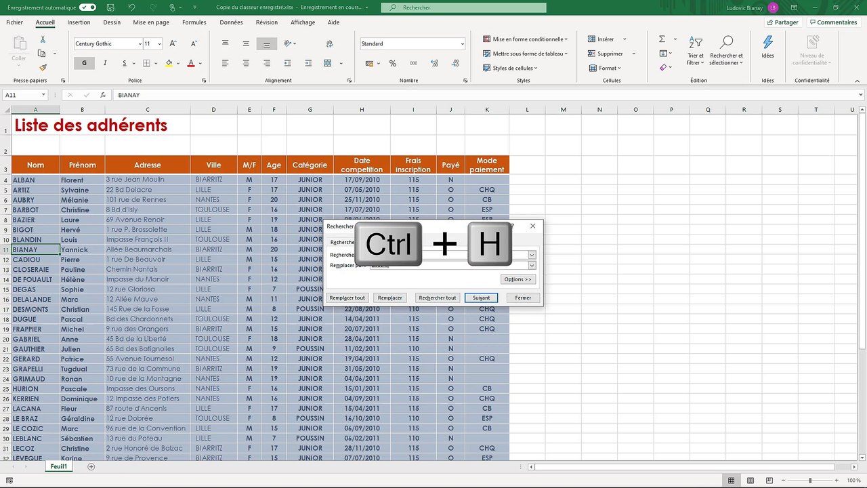Click the Commentaires button
This screenshot has width=867, height=488.
(x=832, y=22)
